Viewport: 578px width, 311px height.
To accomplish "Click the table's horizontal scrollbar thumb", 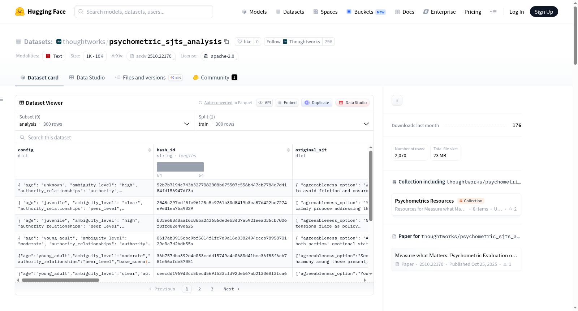I will pyautogui.click(x=60, y=280).
